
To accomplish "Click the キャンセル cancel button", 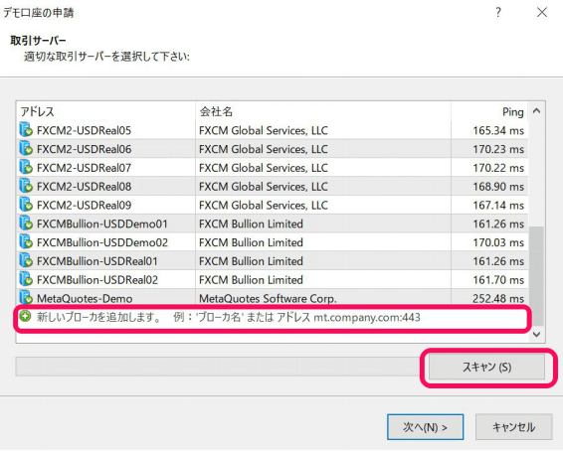I will point(514,427).
